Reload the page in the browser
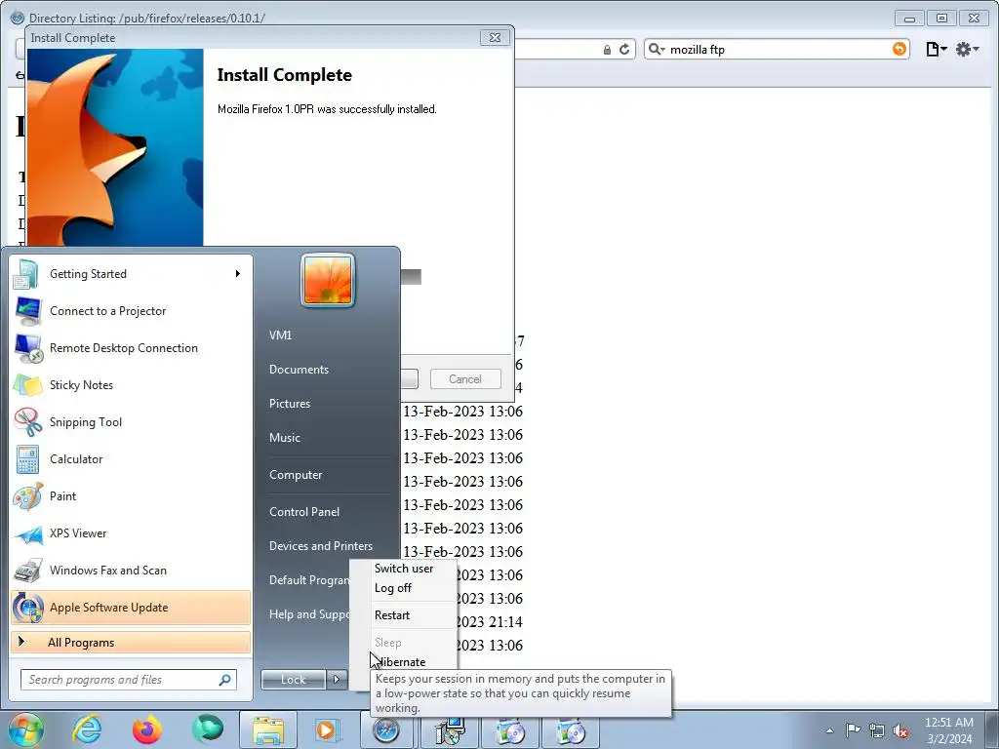Image resolution: width=999 pixels, height=749 pixels. 624,49
